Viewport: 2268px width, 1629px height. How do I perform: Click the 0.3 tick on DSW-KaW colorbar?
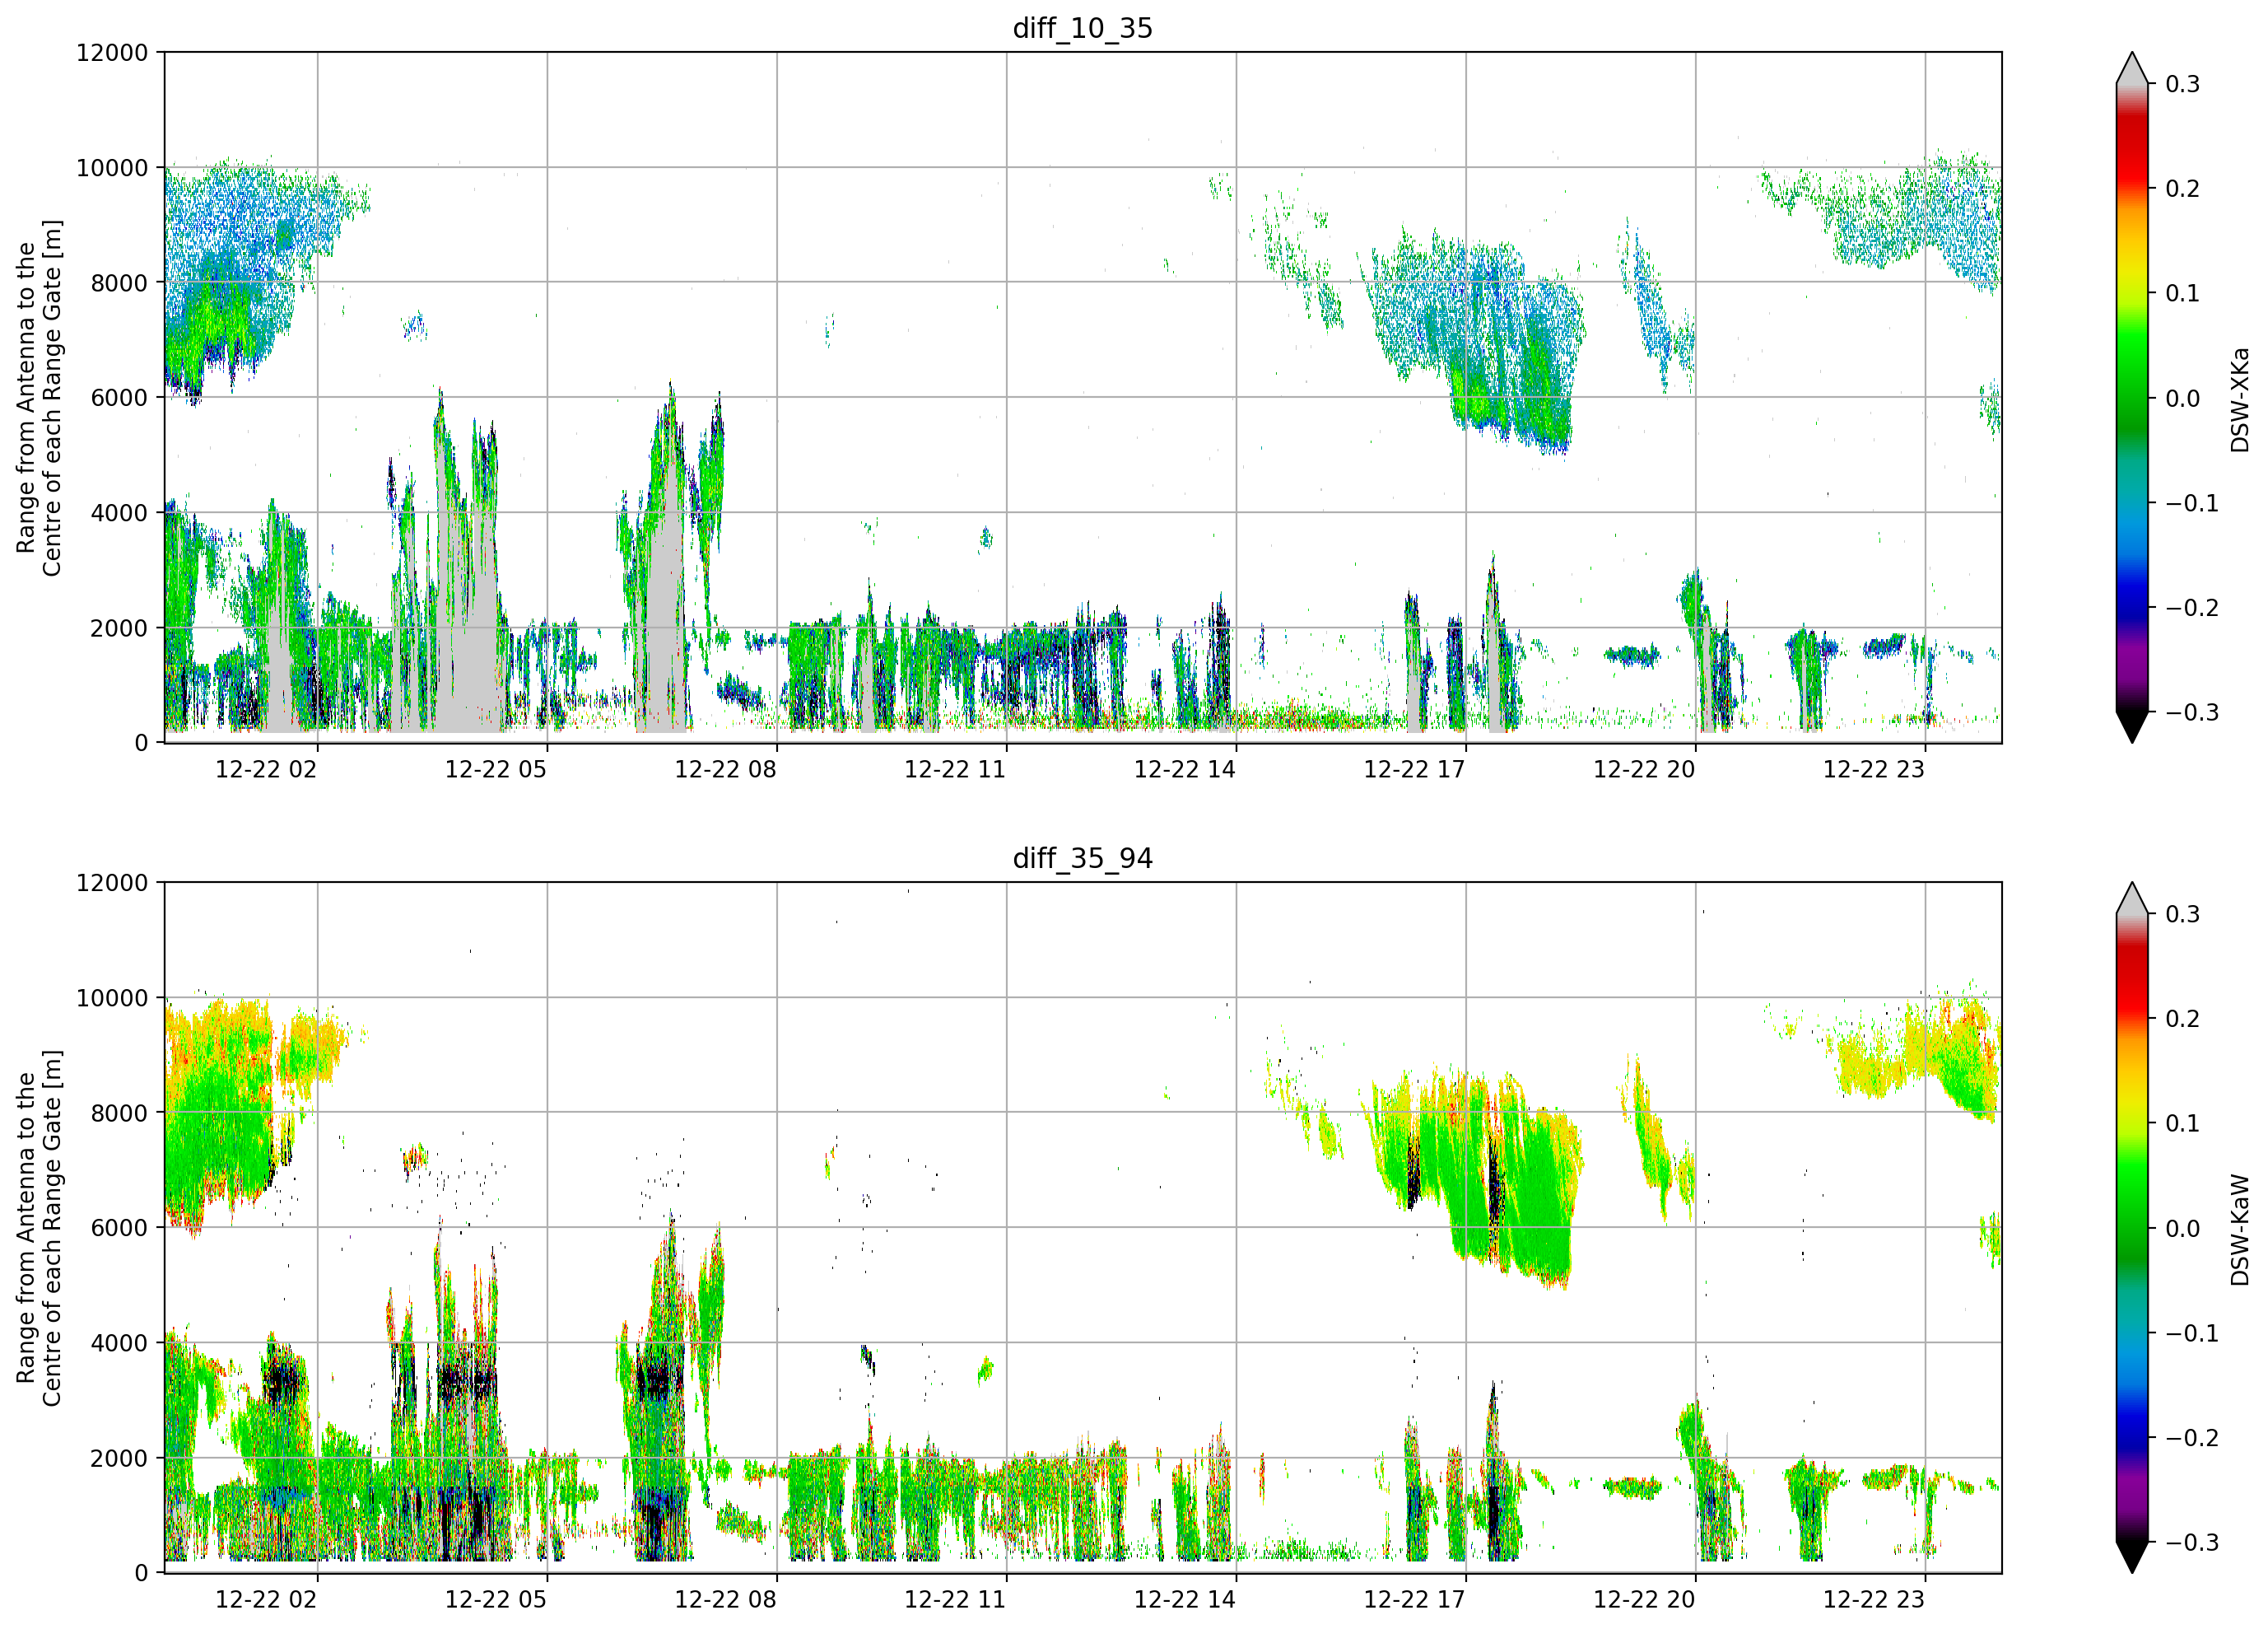point(2183,914)
